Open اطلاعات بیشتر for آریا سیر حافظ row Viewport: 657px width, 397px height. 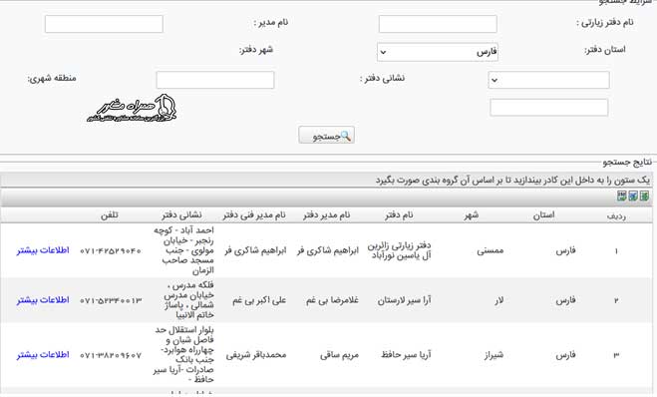(x=43, y=355)
